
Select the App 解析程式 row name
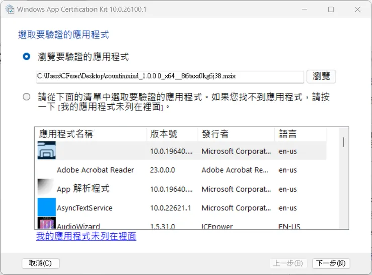point(83,189)
